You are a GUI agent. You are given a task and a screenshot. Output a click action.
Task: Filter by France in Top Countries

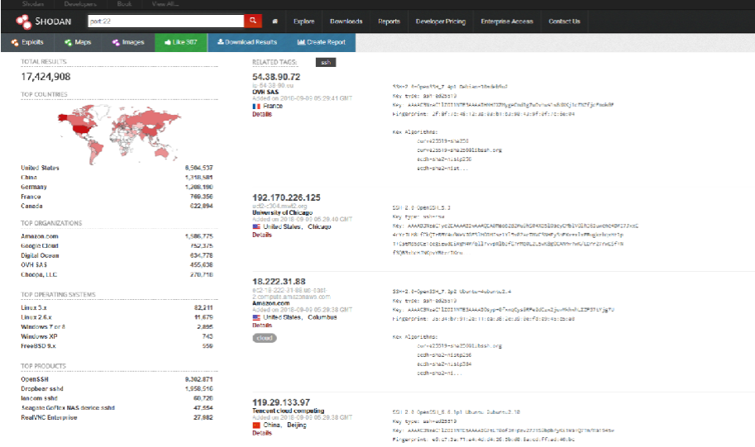pyautogui.click(x=31, y=197)
